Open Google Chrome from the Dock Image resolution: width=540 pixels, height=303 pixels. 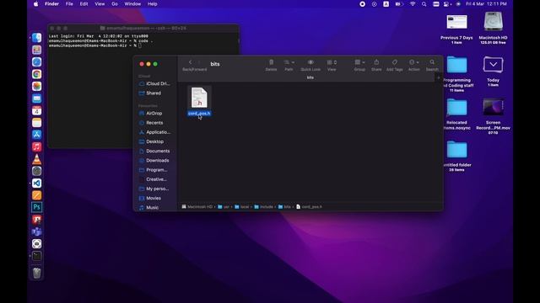click(37, 74)
